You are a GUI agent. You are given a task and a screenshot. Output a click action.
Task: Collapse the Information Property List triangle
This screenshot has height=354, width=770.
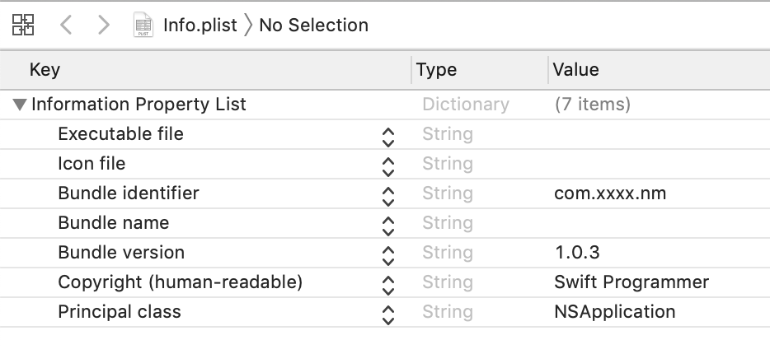click(x=20, y=105)
